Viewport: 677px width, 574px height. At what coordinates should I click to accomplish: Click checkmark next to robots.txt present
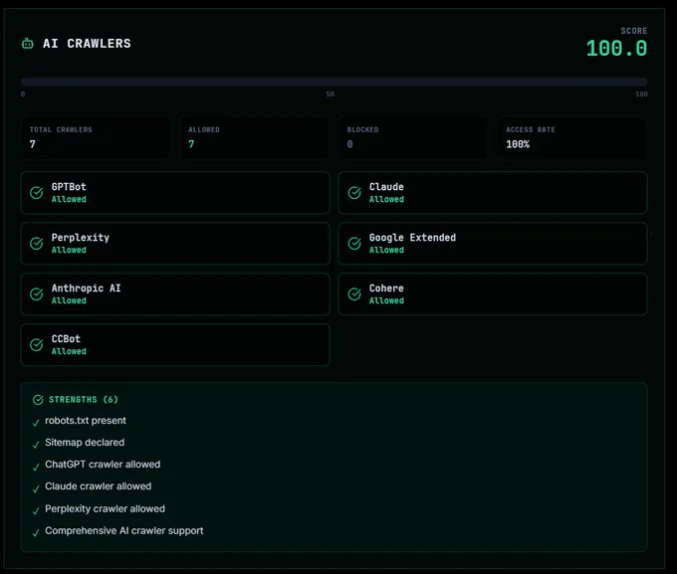click(36, 423)
